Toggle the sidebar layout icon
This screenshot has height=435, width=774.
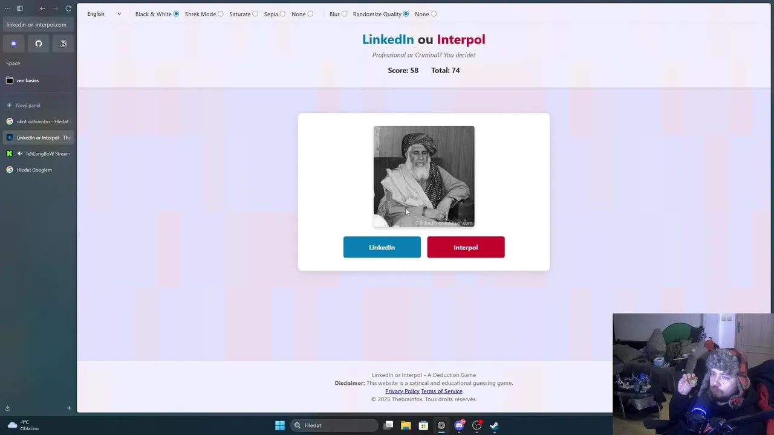(x=19, y=8)
